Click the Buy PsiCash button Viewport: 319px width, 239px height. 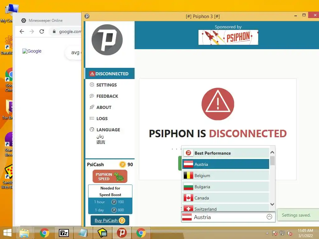coord(110,220)
